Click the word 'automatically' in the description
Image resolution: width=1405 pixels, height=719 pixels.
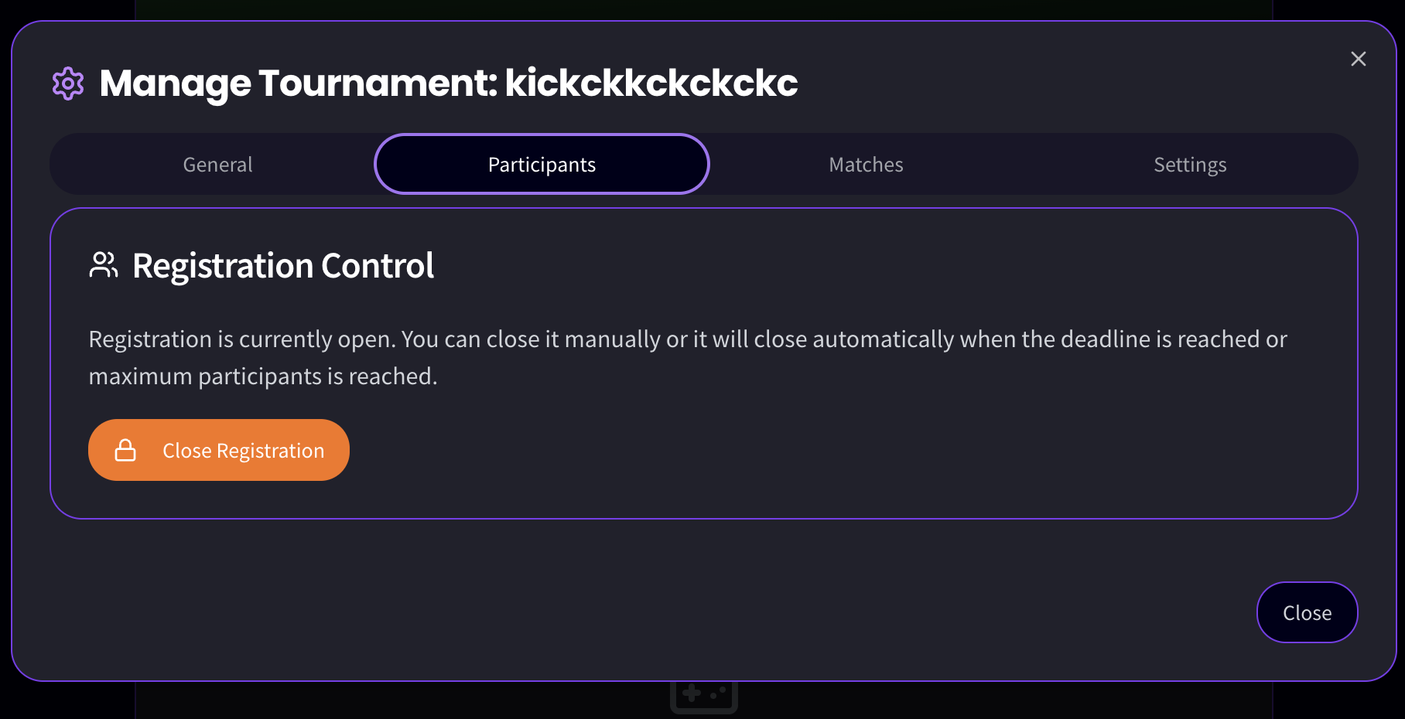(884, 339)
